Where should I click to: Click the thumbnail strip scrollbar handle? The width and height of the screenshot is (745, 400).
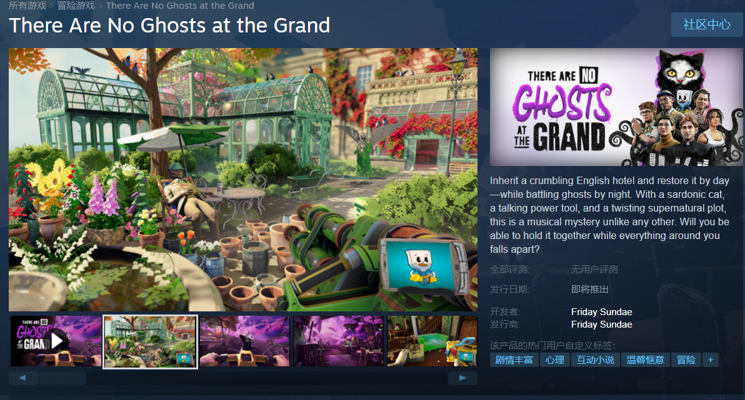(62, 378)
